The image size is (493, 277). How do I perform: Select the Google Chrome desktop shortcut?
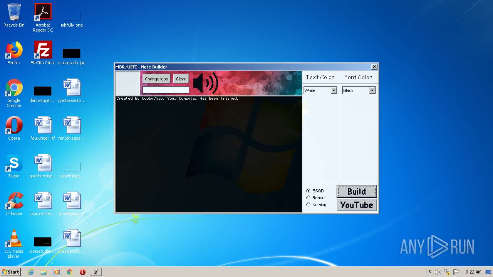coord(14,93)
